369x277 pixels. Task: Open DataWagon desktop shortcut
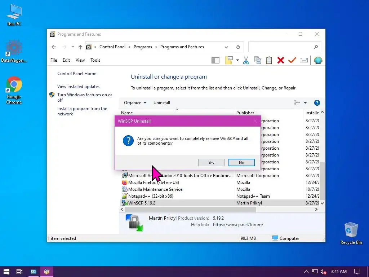pyautogui.click(x=14, y=51)
